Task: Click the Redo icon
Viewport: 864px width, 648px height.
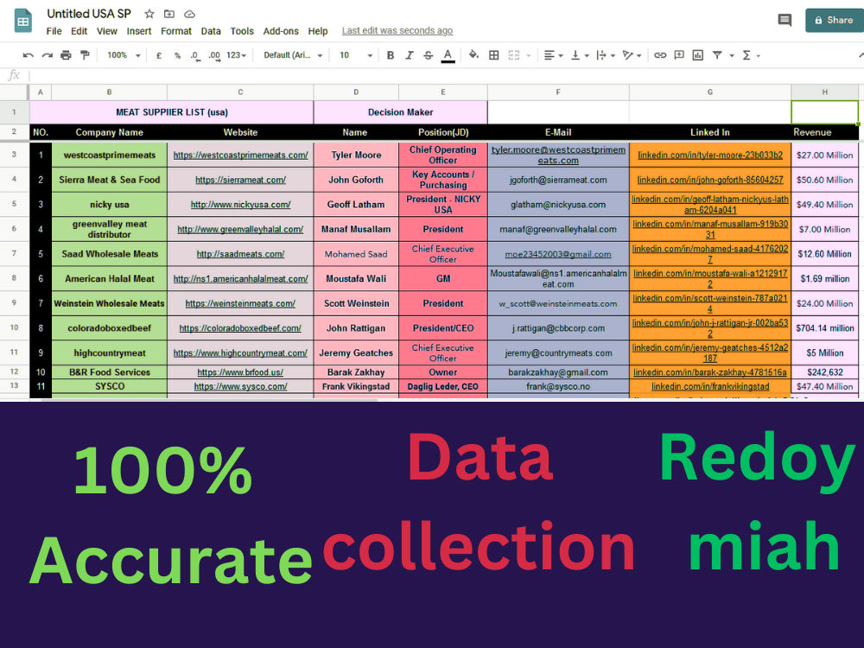Action: click(x=48, y=55)
